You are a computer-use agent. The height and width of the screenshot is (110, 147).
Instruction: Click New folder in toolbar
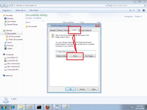pos(34,10)
